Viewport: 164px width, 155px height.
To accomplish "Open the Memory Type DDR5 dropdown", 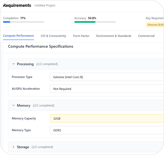I will click(107, 130).
